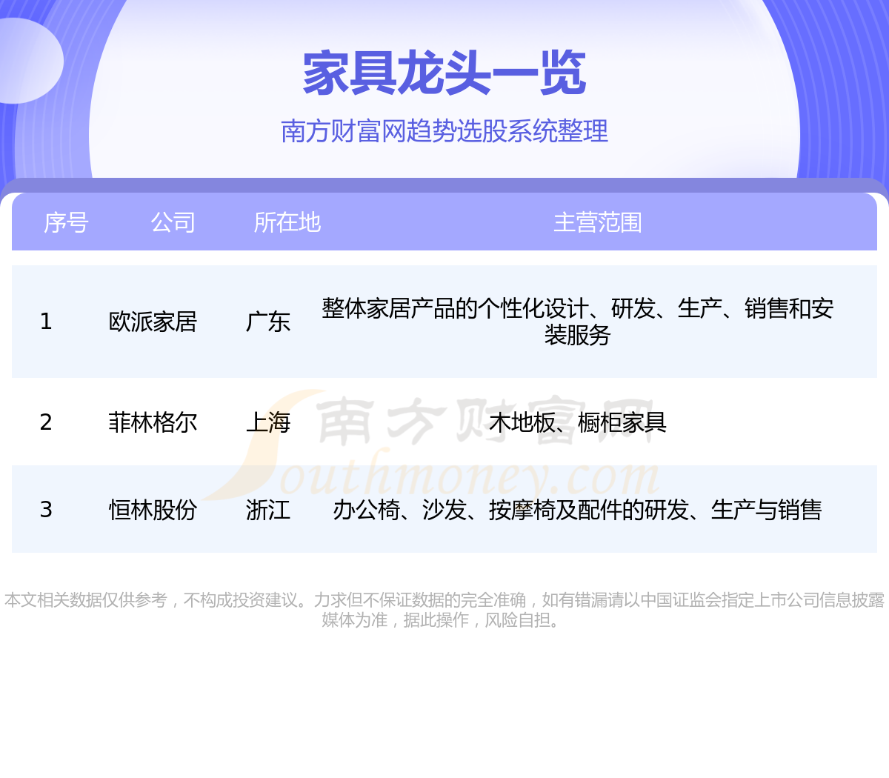
Task: Click business scope starting with 办公椅、沙发
Action: [x=577, y=510]
